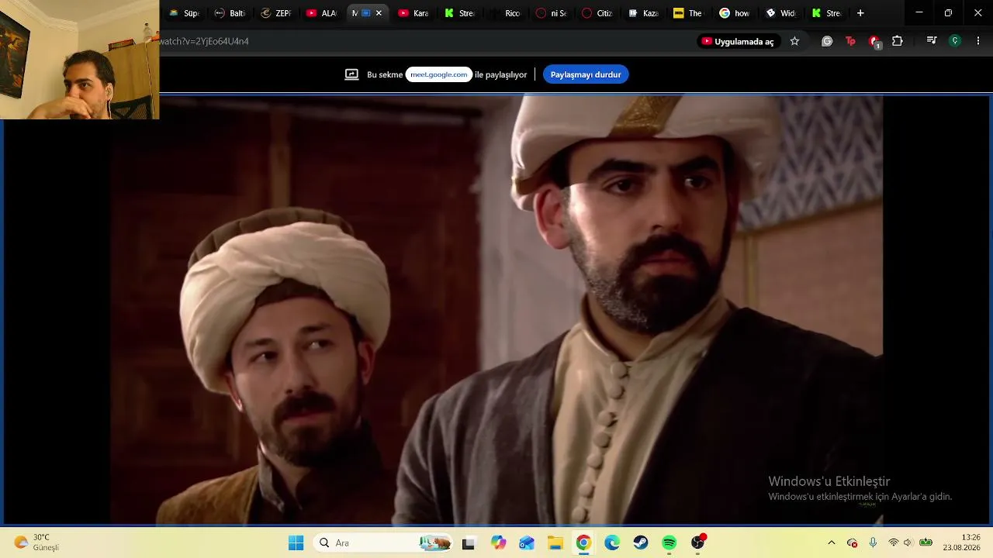
Task: Switch to the Wid tab
Action: pos(780,13)
